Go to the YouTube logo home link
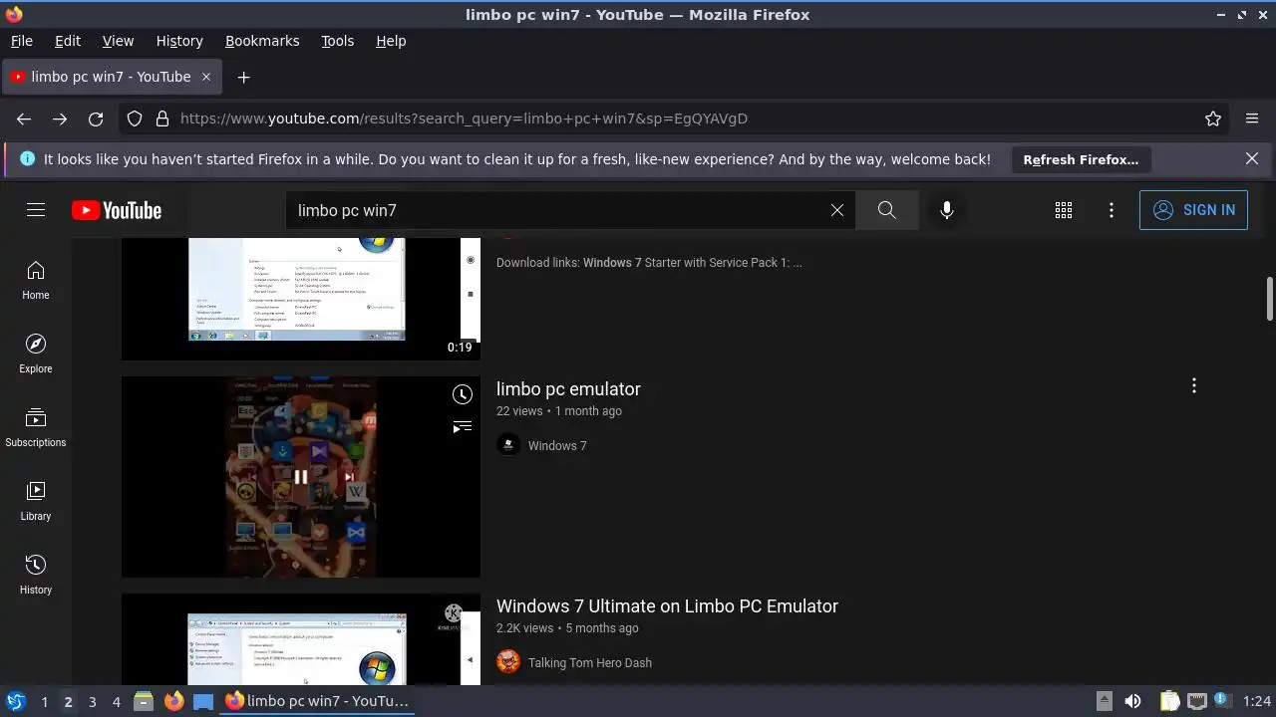 point(117,210)
